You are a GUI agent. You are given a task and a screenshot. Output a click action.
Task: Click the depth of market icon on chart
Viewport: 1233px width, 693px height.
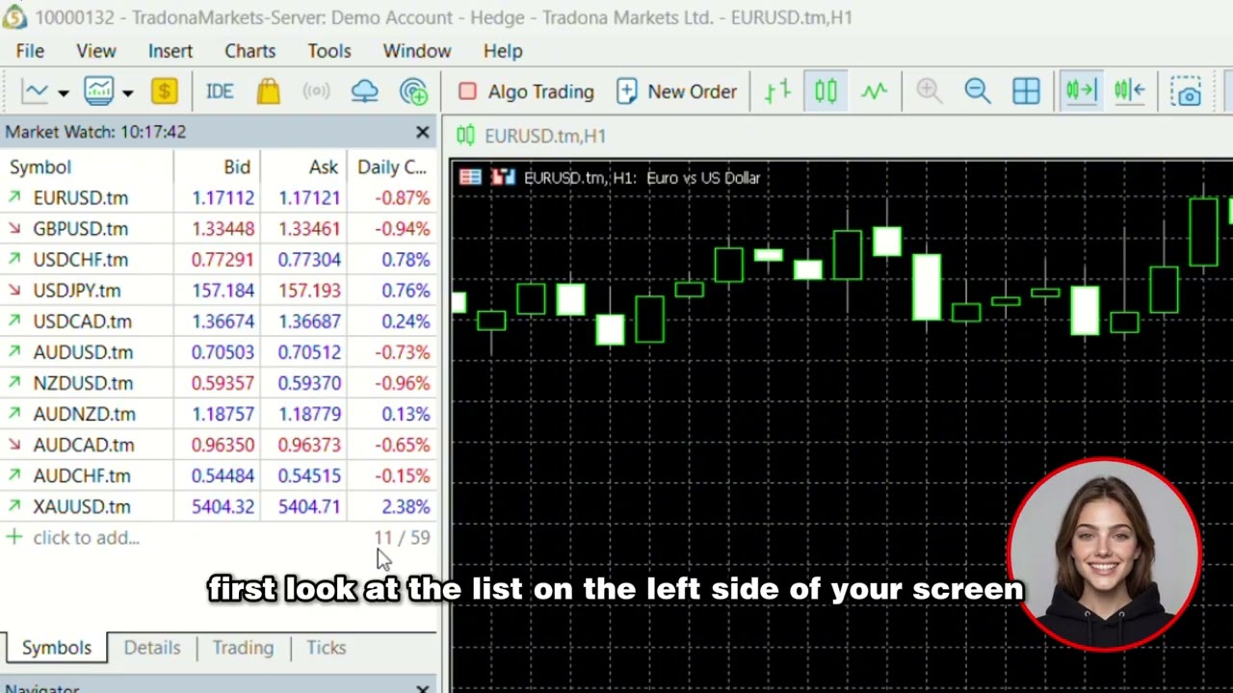tap(503, 177)
